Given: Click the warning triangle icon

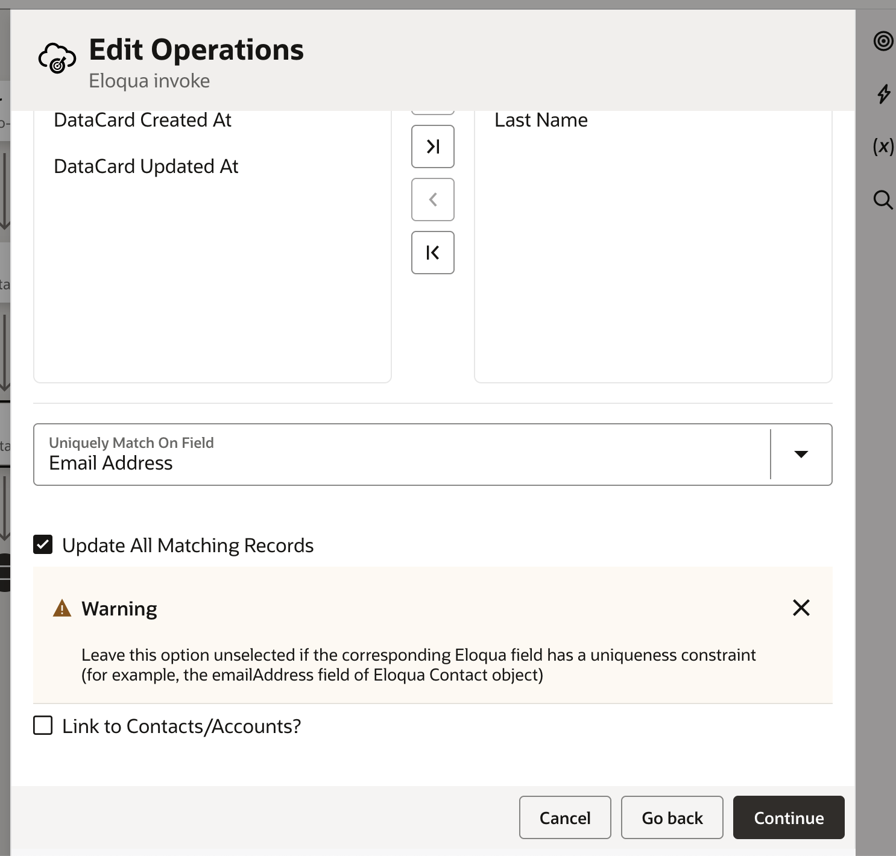Looking at the screenshot, I should coord(62,609).
